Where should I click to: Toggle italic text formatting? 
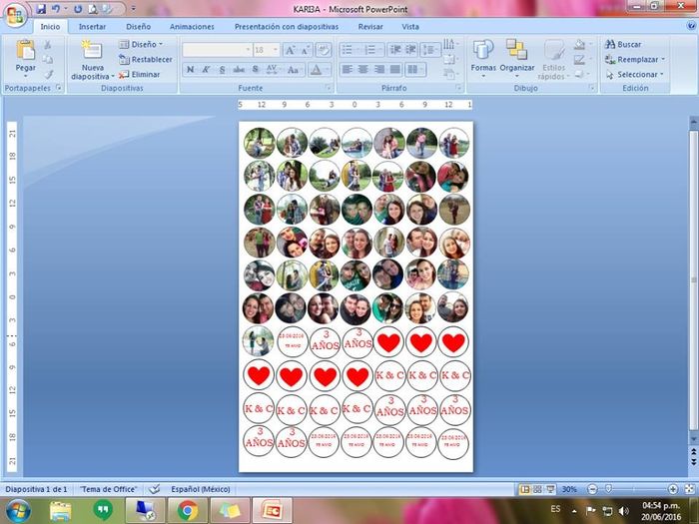(206, 70)
